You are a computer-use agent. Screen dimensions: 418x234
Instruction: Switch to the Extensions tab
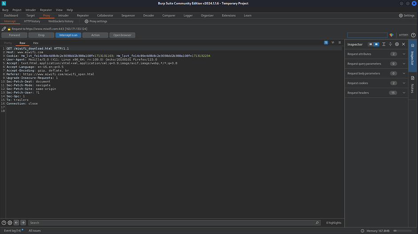pyautogui.click(x=229, y=16)
